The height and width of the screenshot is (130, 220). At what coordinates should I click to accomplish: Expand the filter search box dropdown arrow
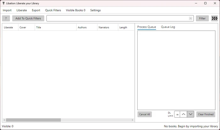click(x=190, y=18)
